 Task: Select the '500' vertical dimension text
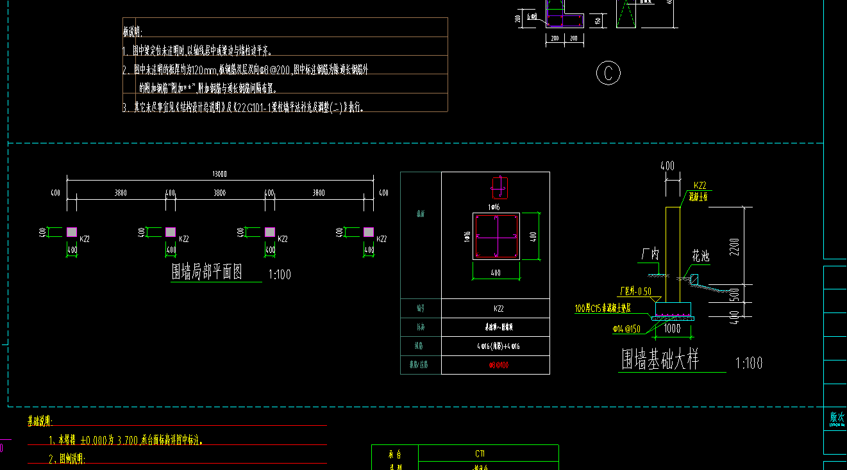pyautogui.click(x=735, y=294)
